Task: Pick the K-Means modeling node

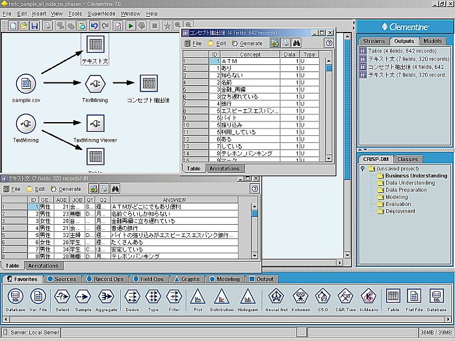Action: 369,297
